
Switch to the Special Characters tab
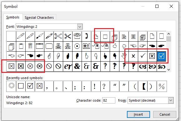tap(39, 18)
